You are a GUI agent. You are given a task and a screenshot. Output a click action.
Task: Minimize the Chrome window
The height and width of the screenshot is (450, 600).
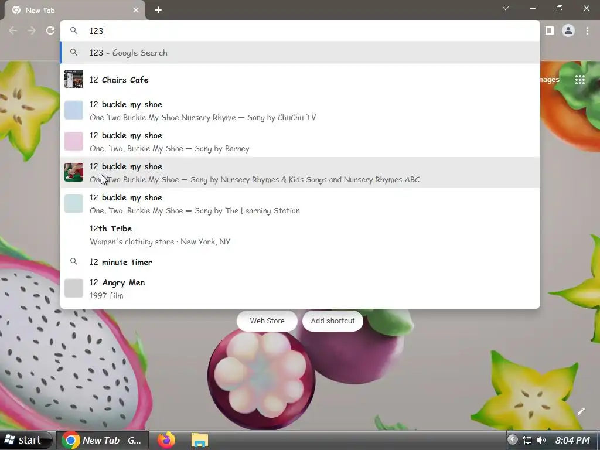[532, 8]
